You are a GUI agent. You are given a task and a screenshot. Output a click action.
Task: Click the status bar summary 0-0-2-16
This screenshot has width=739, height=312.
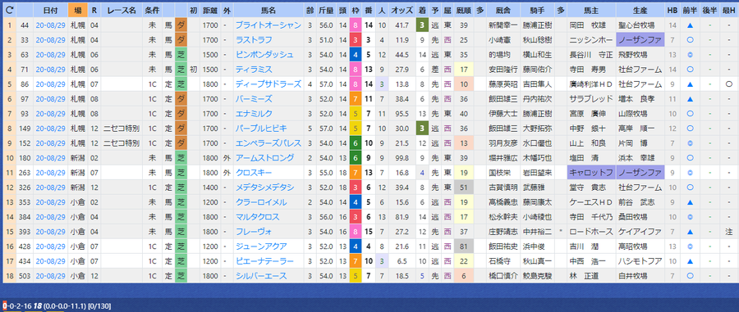click(17, 306)
